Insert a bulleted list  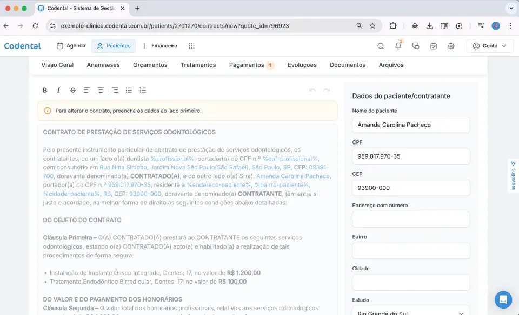[x=129, y=90]
